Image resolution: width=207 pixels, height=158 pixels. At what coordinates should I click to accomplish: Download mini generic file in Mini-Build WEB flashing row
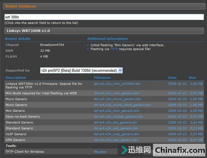(116, 93)
